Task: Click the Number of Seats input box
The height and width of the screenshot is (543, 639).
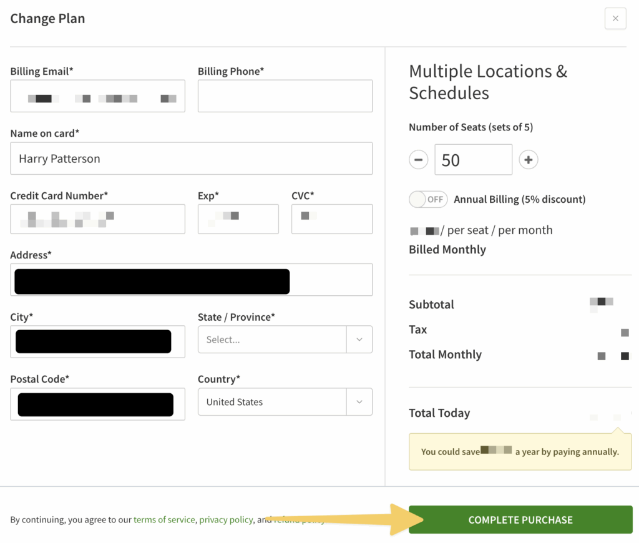Action: [x=473, y=160]
